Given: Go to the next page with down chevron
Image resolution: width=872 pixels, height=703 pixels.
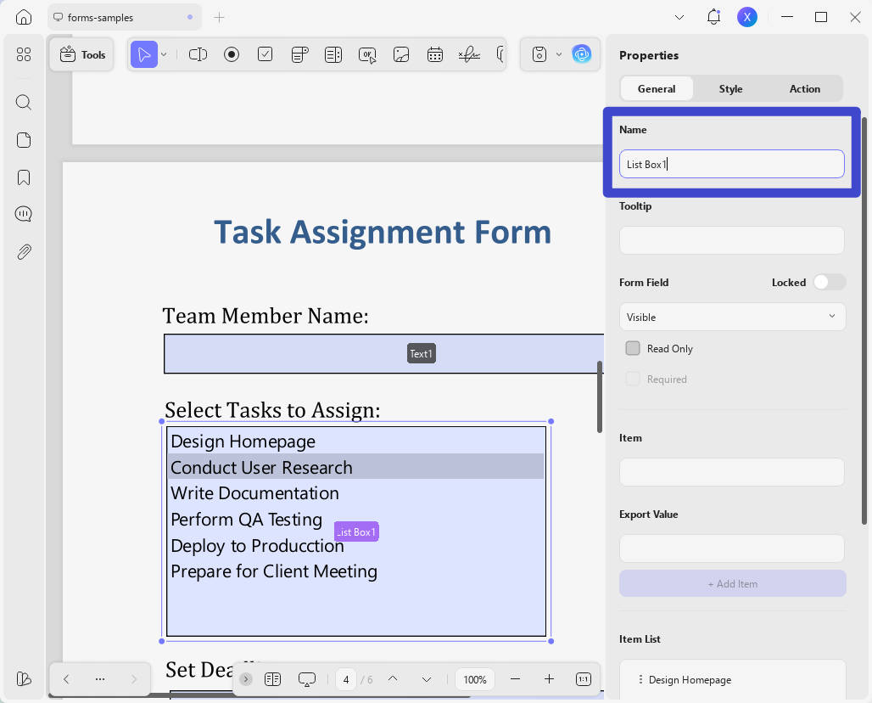Looking at the screenshot, I should 427,679.
